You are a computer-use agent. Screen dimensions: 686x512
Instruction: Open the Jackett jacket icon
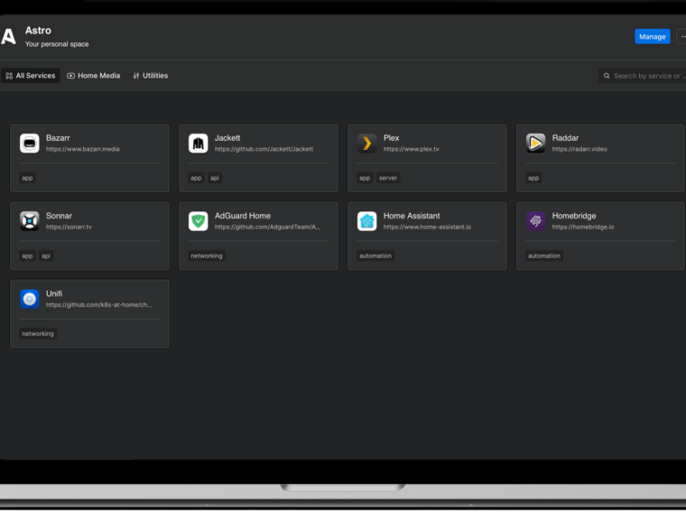coord(199,143)
